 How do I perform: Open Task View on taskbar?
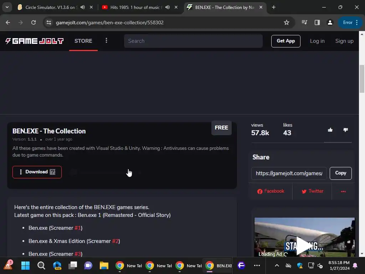click(73, 265)
